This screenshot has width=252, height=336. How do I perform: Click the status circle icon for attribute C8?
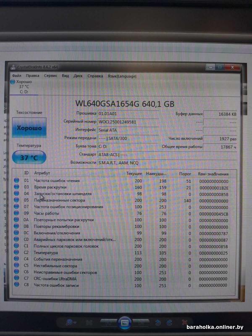click(16, 285)
